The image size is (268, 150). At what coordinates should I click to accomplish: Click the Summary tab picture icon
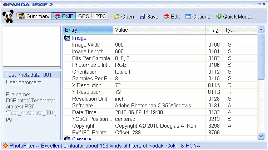point(22,16)
